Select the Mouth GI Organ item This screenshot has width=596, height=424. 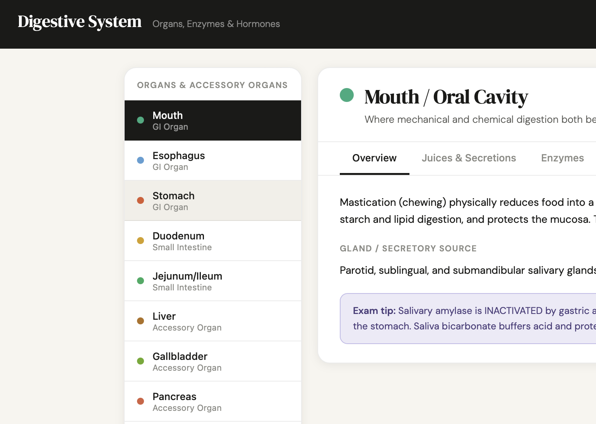[x=213, y=120]
